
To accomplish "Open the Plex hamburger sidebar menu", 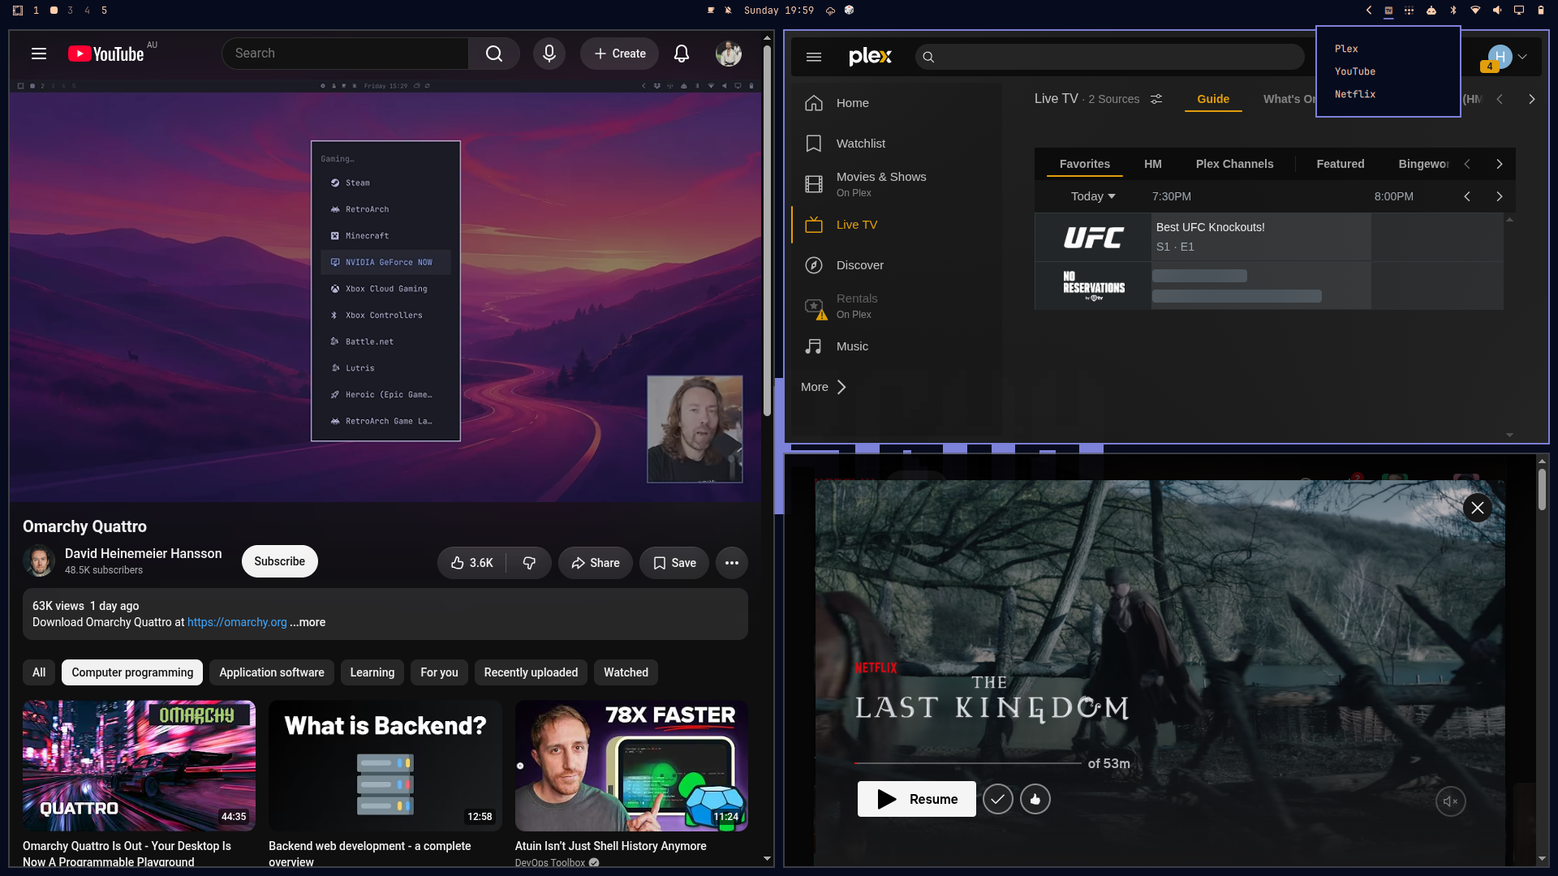I will coord(814,57).
